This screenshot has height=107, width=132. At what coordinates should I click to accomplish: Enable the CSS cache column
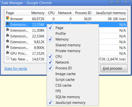(x=63, y=85)
